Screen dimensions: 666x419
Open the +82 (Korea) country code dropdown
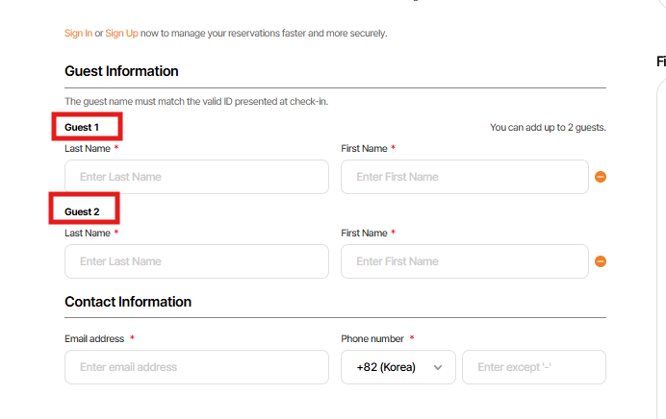coord(398,367)
